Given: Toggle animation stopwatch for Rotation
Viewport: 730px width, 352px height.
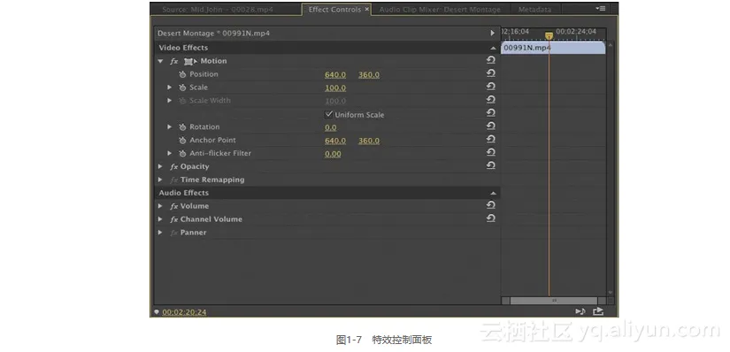Looking at the screenshot, I should point(182,127).
